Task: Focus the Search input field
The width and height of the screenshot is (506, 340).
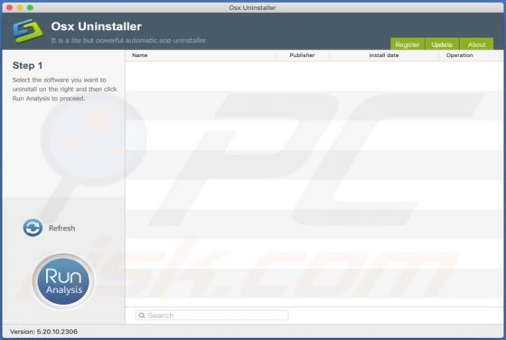Action: point(212,316)
